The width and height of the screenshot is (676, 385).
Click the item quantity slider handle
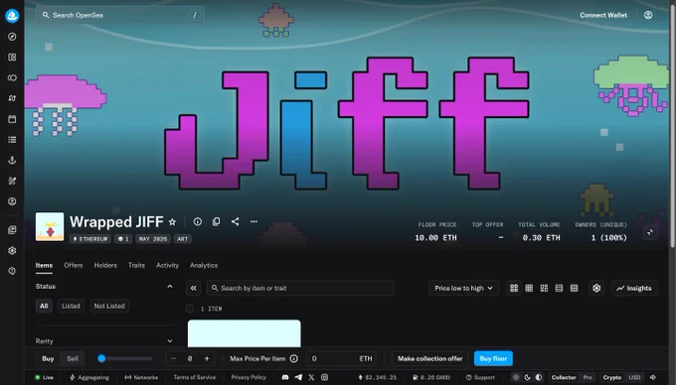pyautogui.click(x=101, y=358)
